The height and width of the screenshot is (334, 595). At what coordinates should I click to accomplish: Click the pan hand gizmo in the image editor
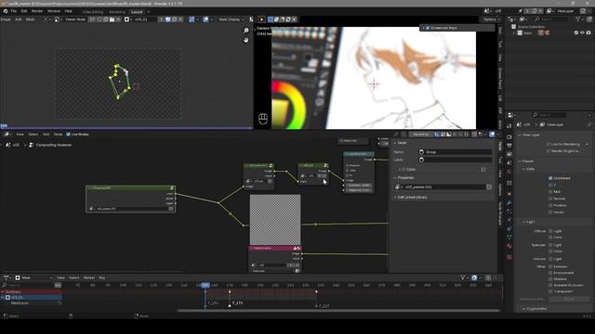tap(245, 39)
